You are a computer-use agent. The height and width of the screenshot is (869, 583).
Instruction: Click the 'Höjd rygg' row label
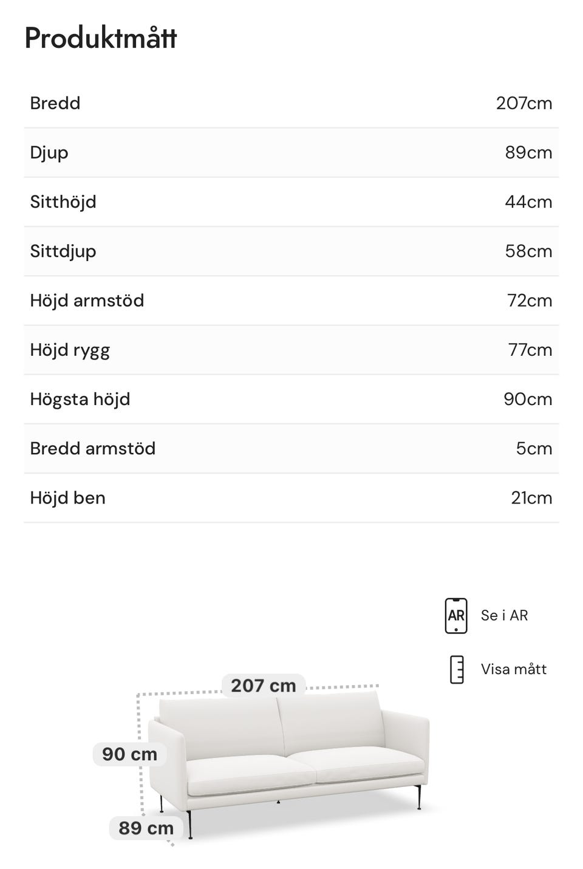tap(70, 350)
